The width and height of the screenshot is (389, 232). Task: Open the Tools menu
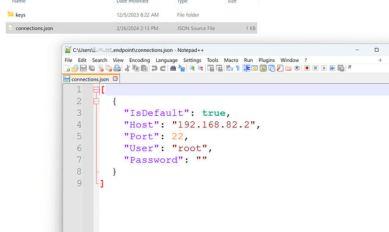pyautogui.click(x=213, y=60)
